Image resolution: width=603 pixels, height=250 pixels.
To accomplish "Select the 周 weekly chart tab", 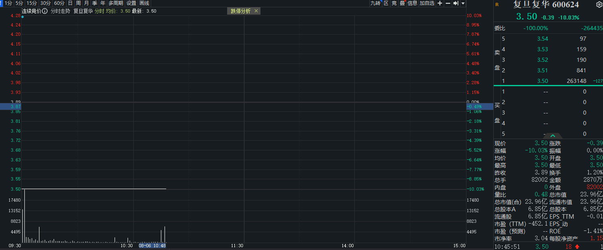I will pyautogui.click(x=78, y=3).
